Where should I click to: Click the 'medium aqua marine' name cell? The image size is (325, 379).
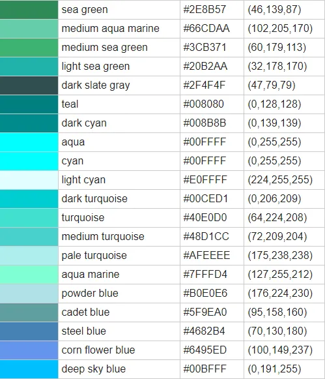pos(119,29)
